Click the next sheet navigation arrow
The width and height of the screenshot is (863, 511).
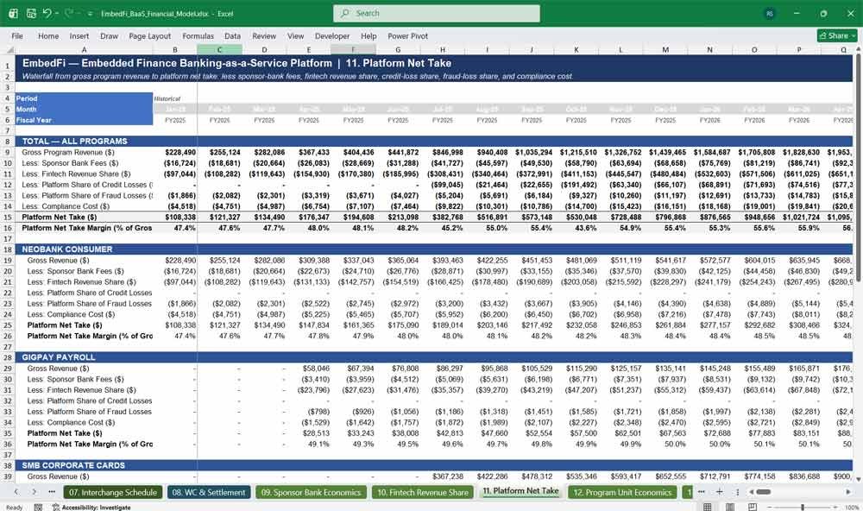point(35,492)
